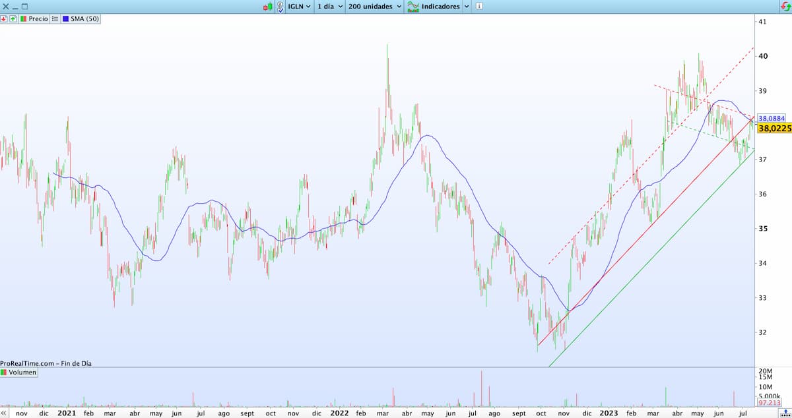This screenshot has height=418, width=792.
Task: Click the candlestick chart style icon
Action: (267, 7)
